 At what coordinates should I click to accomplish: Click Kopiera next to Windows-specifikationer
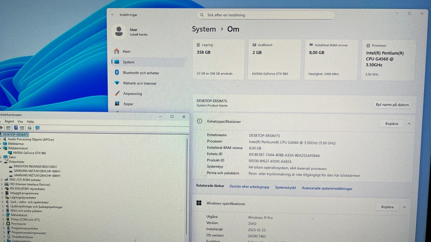click(x=387, y=207)
